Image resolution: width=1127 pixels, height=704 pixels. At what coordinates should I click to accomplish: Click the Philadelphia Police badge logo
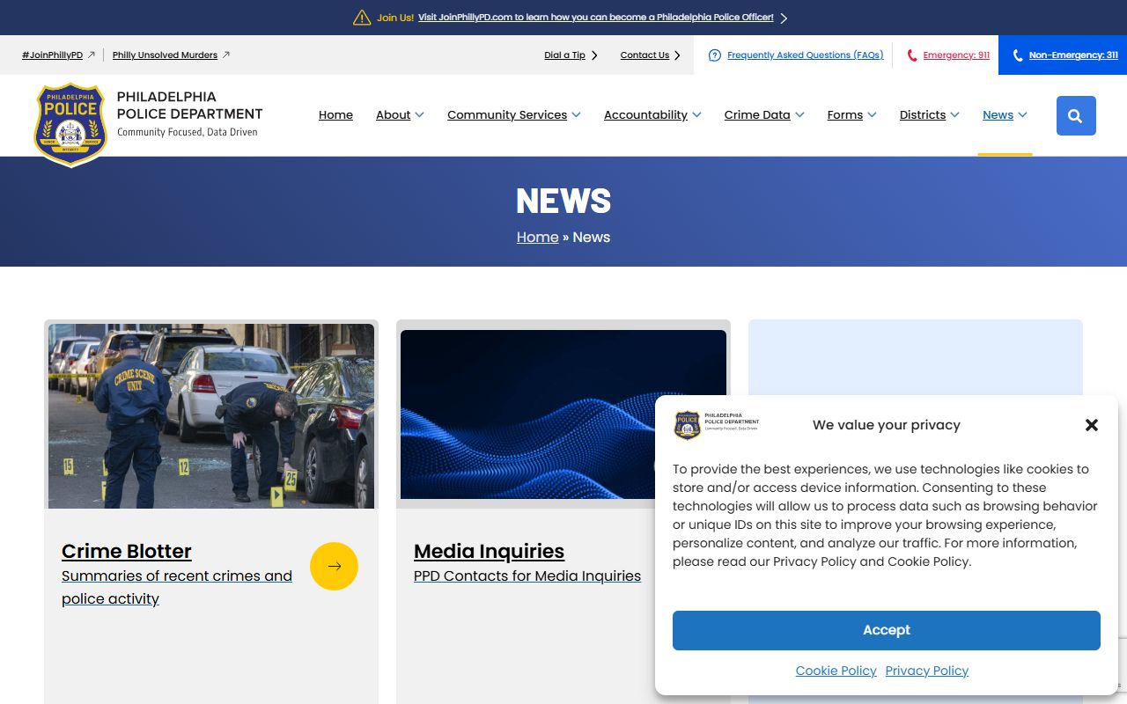[70, 124]
